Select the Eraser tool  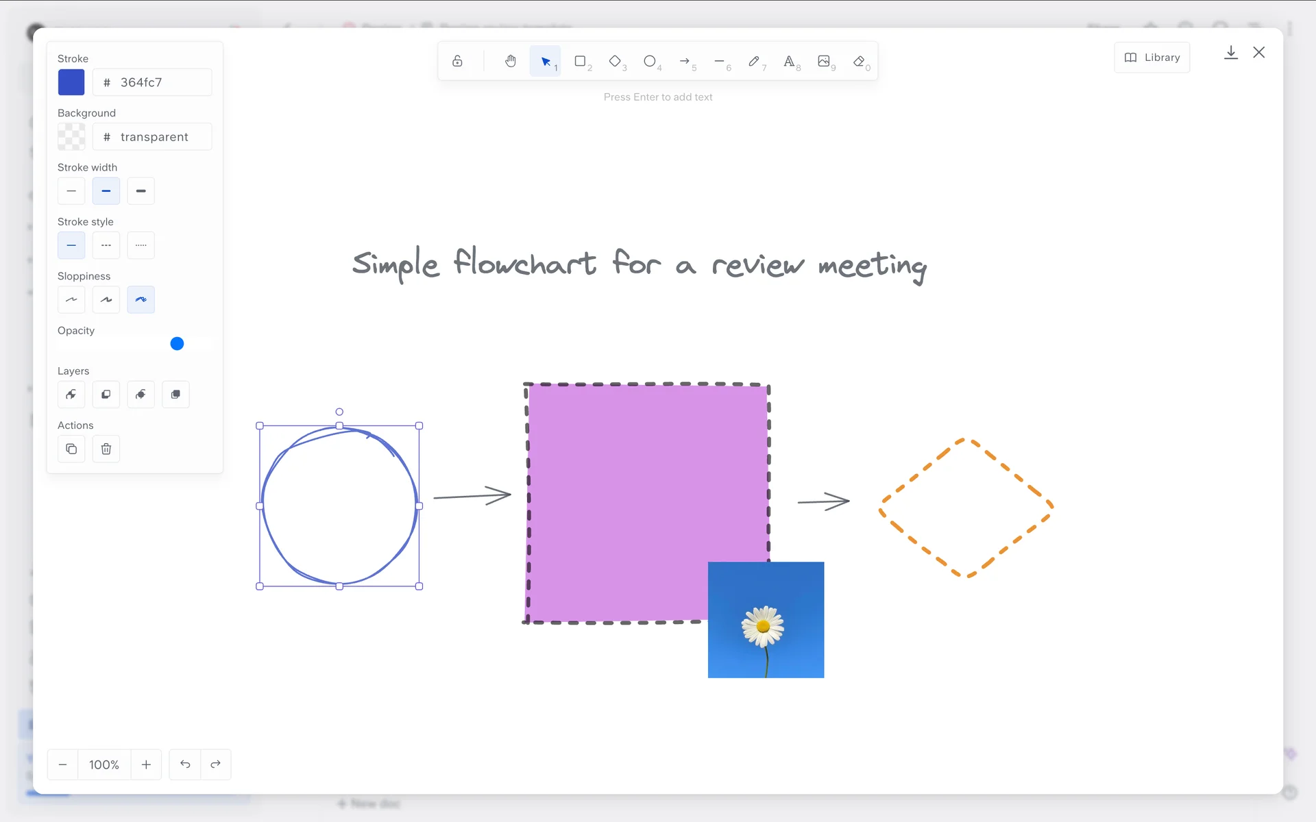tap(859, 61)
